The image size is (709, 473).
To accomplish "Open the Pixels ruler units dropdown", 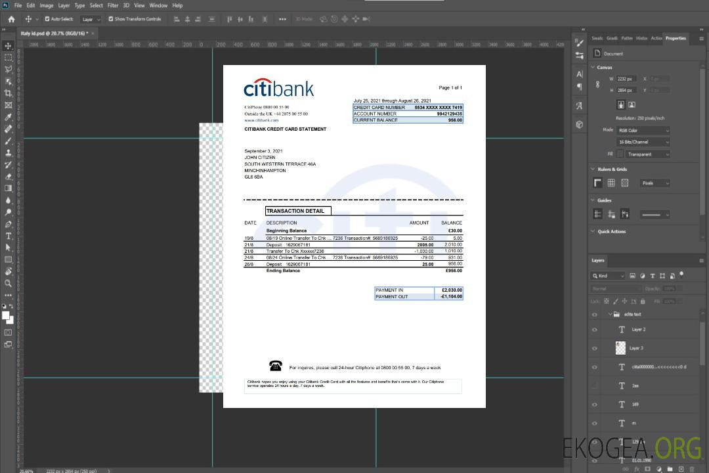I will point(655,183).
